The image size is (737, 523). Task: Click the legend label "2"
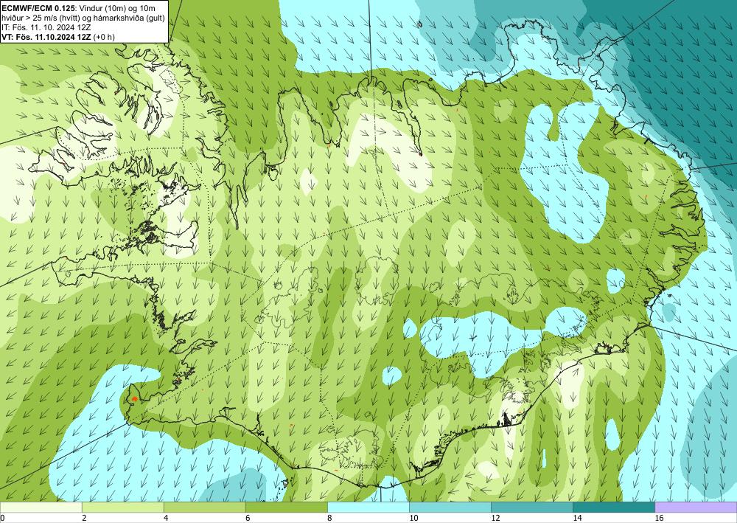84,518
